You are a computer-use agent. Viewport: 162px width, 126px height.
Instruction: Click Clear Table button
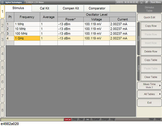pyautogui.click(x=151, y=77)
